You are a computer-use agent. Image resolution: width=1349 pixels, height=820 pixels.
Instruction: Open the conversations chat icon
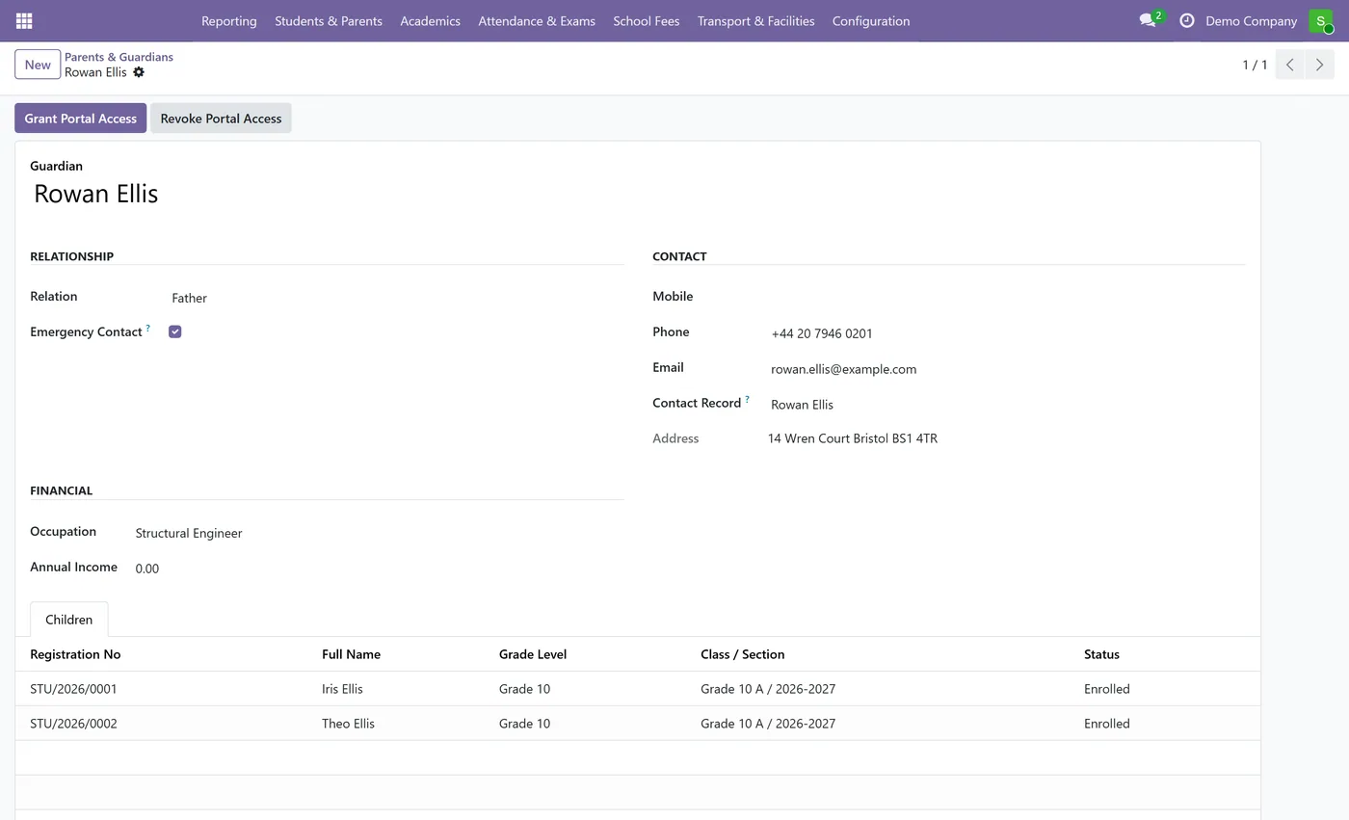(x=1147, y=20)
